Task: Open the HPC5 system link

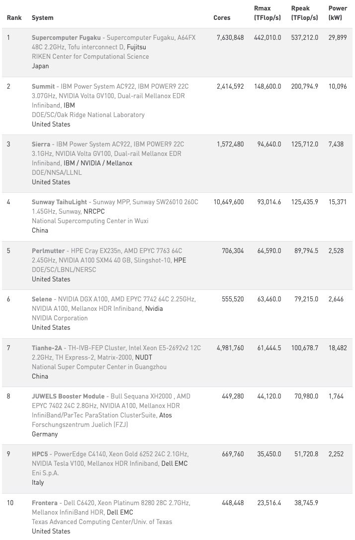Action: click(x=40, y=454)
